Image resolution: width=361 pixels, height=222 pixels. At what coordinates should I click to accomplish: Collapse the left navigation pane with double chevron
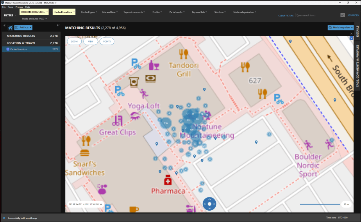pyautogui.click(x=4, y=25)
